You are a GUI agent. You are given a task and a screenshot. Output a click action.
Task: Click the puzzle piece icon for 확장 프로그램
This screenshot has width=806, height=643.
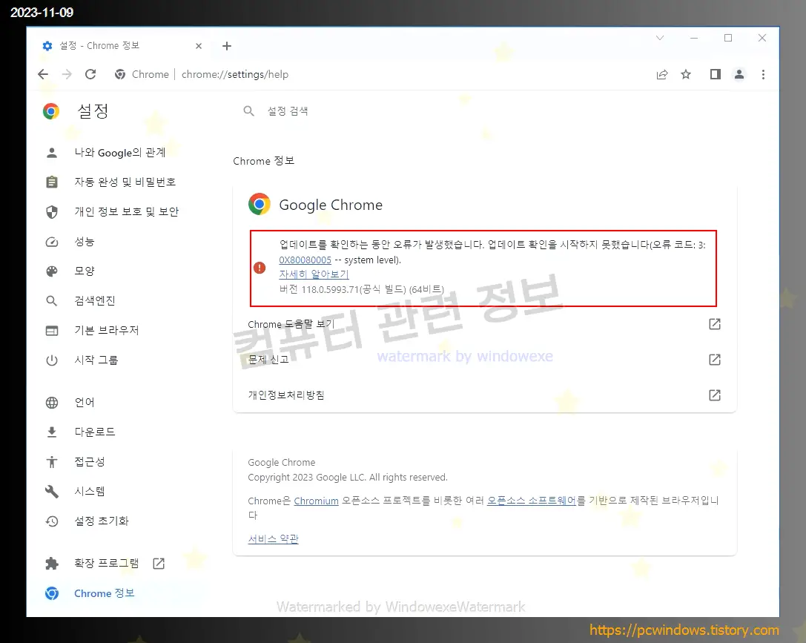tap(52, 564)
